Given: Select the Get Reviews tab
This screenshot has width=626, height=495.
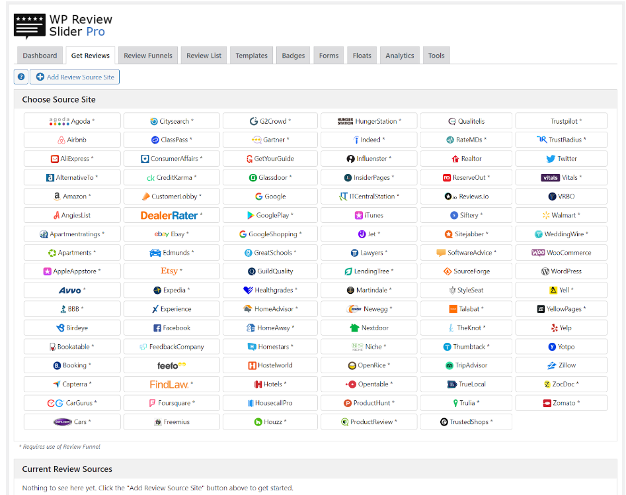Looking at the screenshot, I should (90, 56).
